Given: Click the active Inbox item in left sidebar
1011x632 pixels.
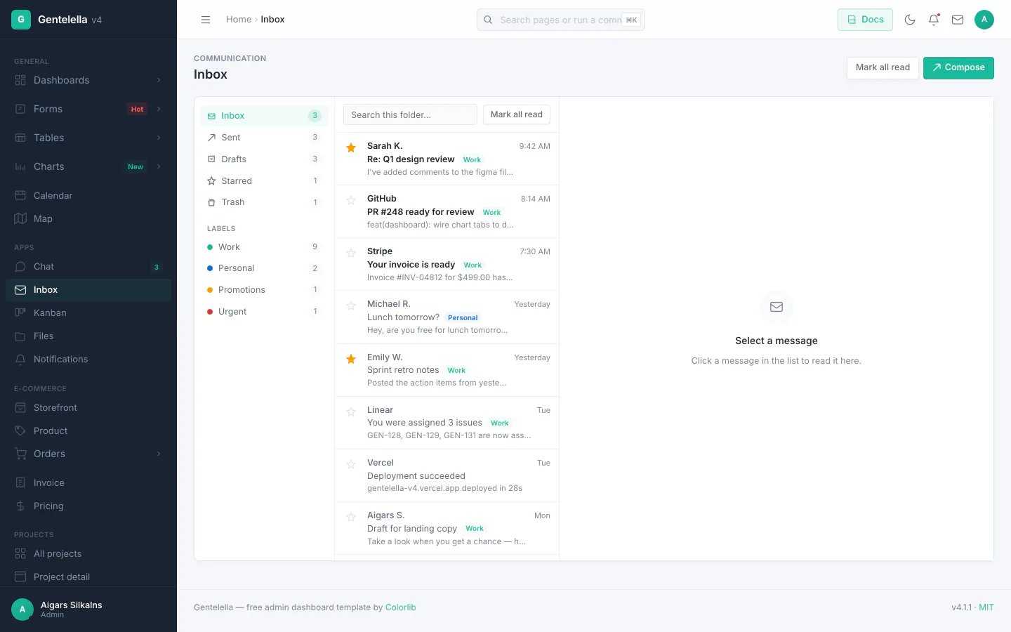Looking at the screenshot, I should point(88,289).
